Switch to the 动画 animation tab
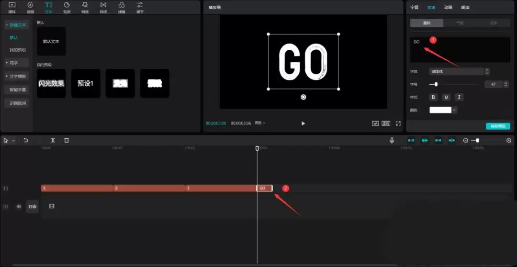The width and height of the screenshot is (517, 267). pos(448,7)
